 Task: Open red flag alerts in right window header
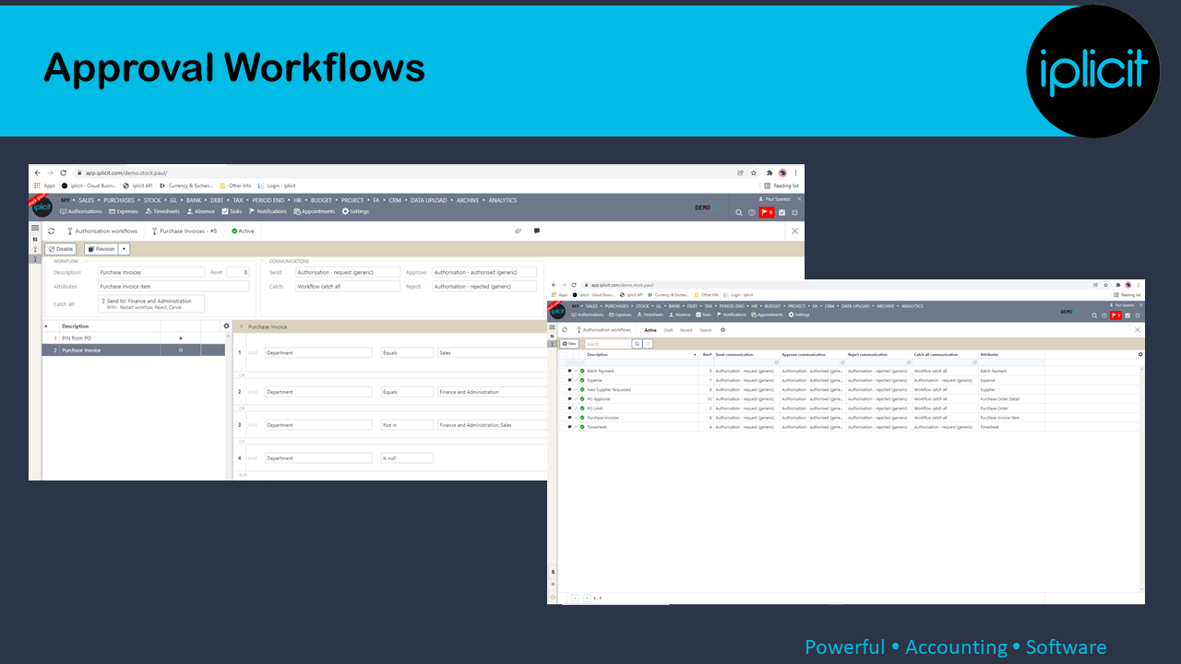(1115, 315)
